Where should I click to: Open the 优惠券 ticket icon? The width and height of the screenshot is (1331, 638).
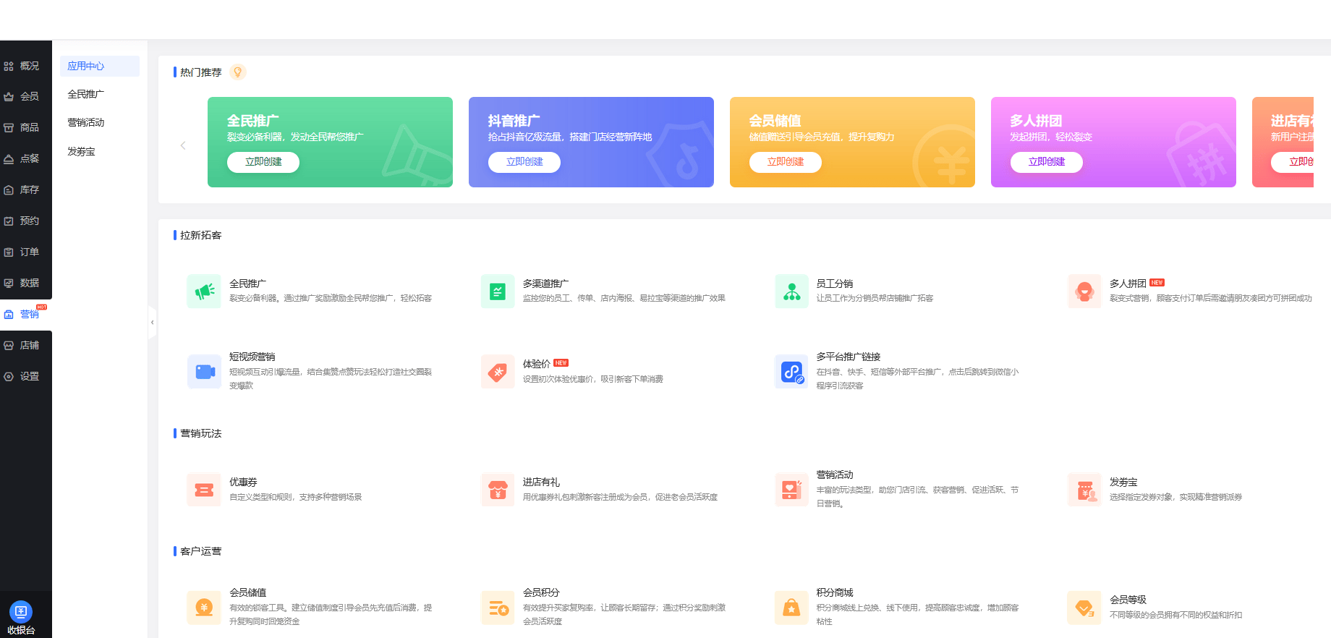pyautogui.click(x=204, y=490)
